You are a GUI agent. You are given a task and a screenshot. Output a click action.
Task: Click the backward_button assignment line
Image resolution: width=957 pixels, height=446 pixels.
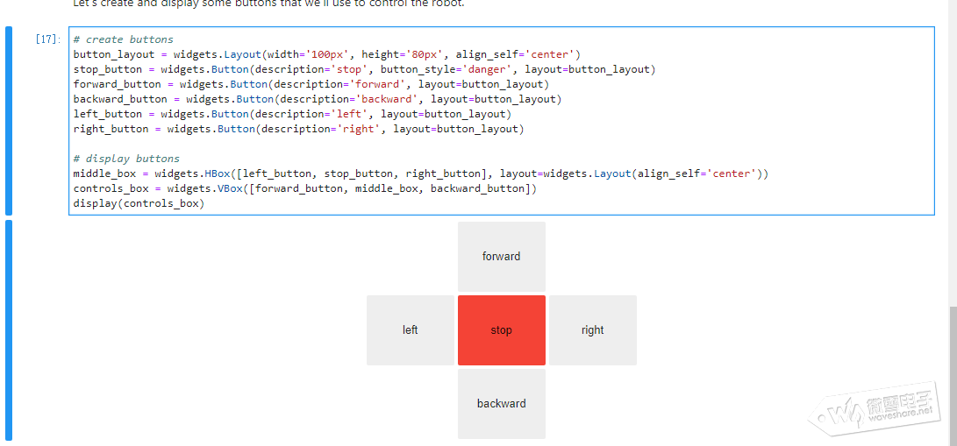pyautogui.click(x=317, y=99)
